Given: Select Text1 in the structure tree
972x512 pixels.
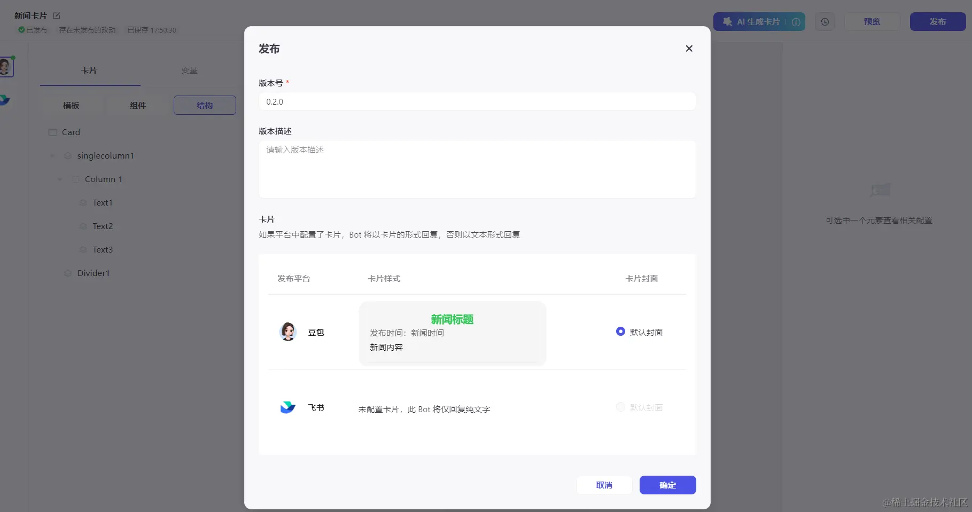Looking at the screenshot, I should [103, 203].
